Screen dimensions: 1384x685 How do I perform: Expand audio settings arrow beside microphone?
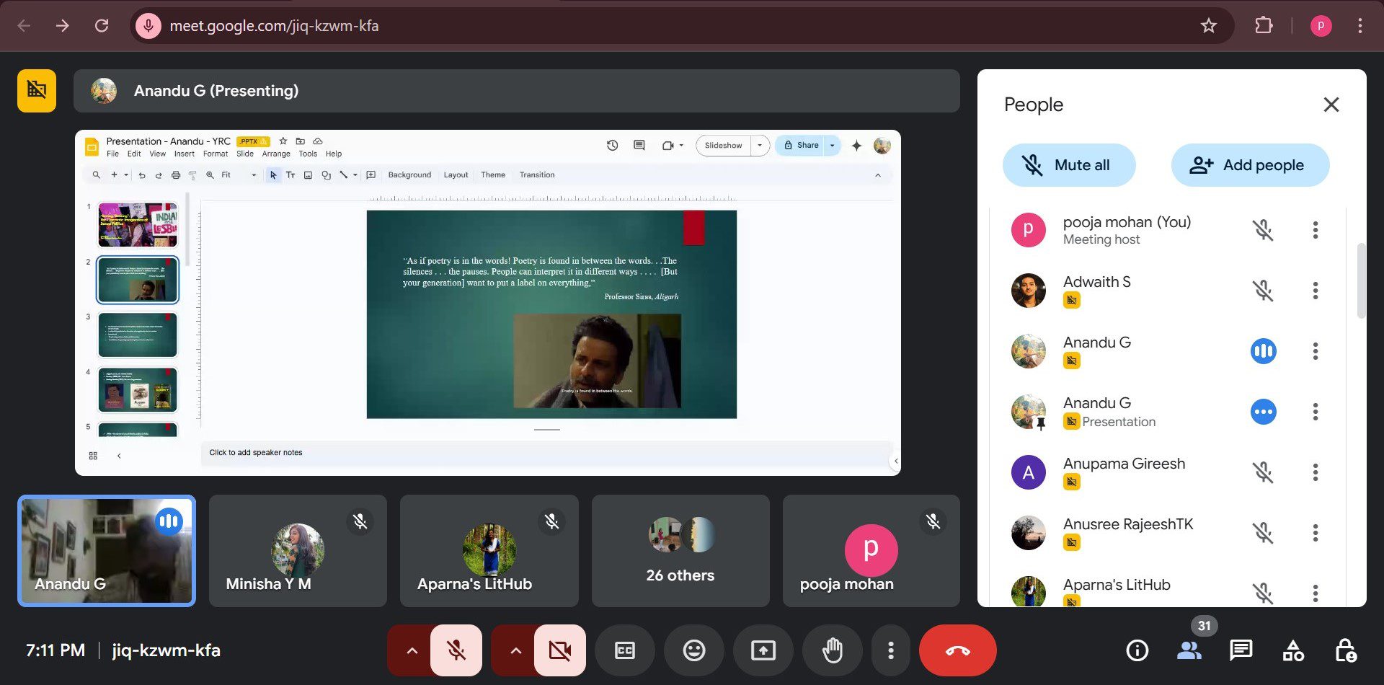coord(412,650)
